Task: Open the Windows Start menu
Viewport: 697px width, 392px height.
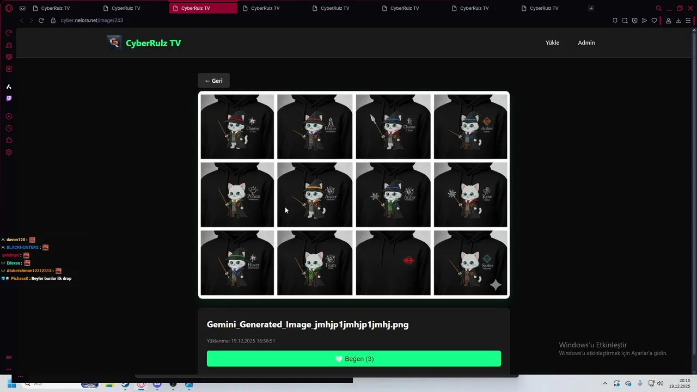Action: click(11, 384)
